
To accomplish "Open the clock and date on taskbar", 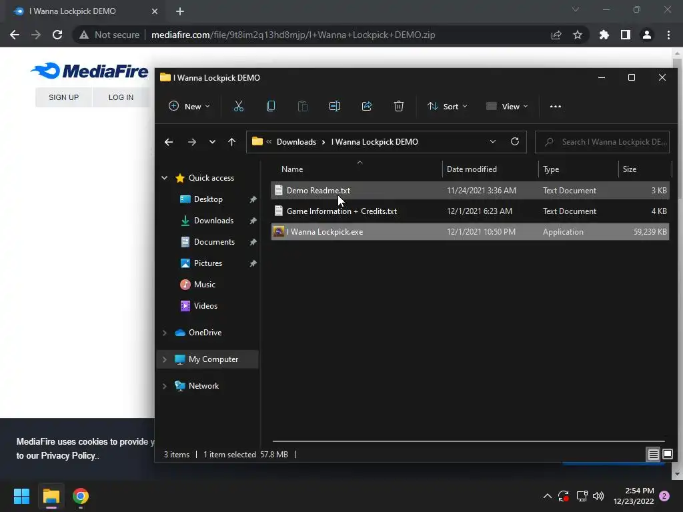I will (634, 496).
